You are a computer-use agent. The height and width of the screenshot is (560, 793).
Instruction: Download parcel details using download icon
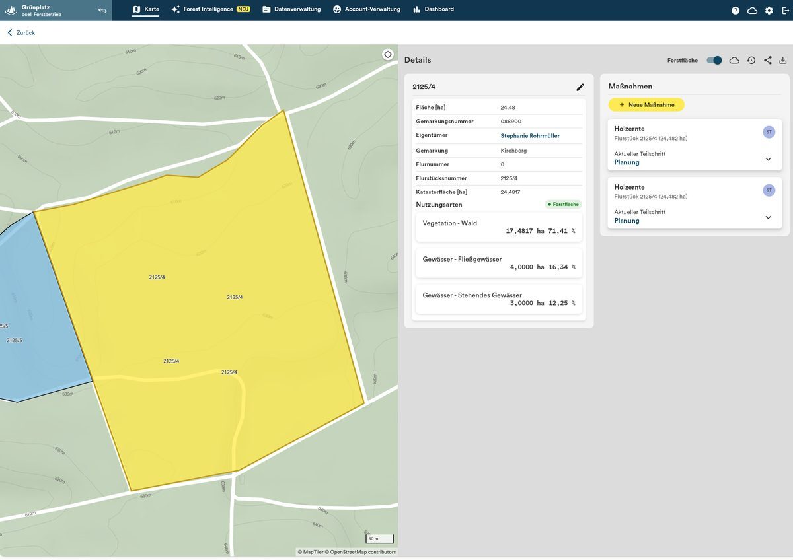point(783,60)
